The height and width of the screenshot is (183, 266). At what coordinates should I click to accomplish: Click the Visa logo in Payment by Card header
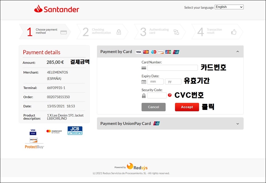coord(139,52)
